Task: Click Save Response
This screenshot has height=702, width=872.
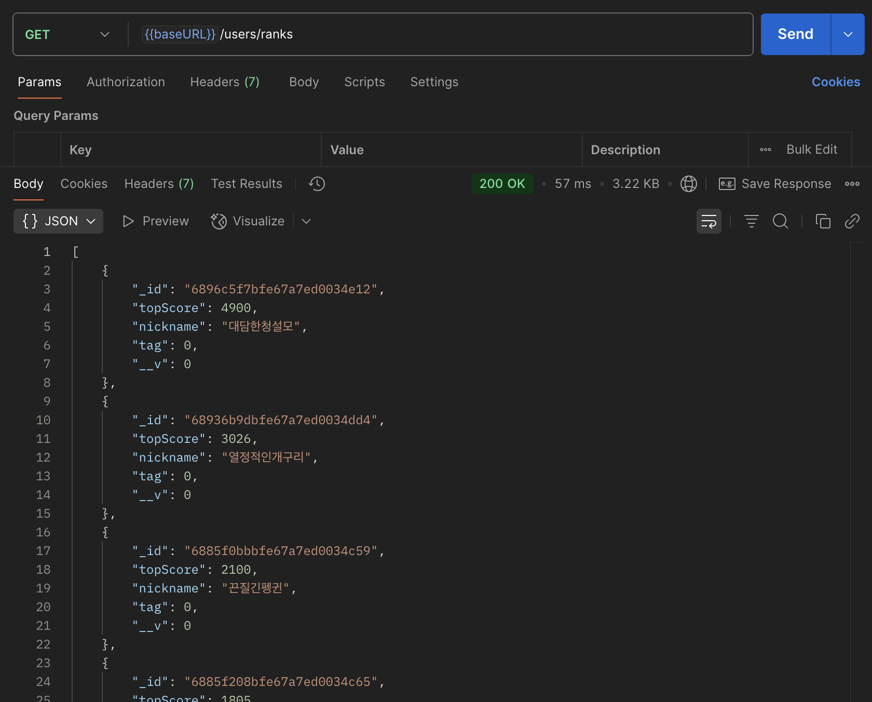Action: pos(786,184)
